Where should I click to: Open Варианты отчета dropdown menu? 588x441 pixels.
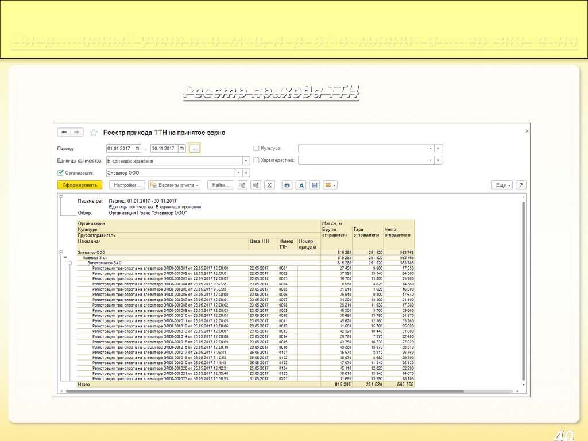point(175,185)
